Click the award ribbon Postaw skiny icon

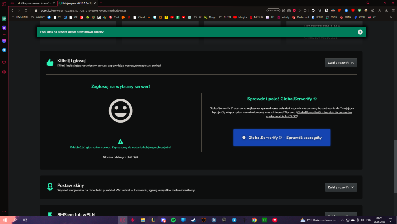coord(50,187)
